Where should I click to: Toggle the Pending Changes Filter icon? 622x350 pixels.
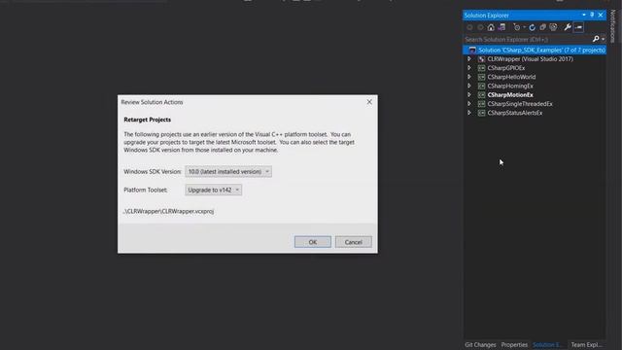516,27
